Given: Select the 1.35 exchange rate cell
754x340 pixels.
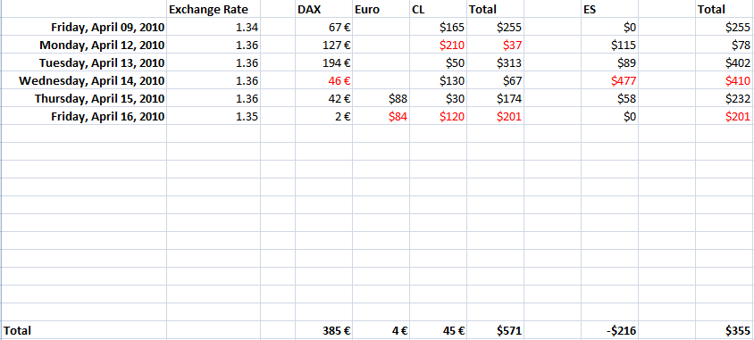Looking at the screenshot, I should tap(214, 116).
